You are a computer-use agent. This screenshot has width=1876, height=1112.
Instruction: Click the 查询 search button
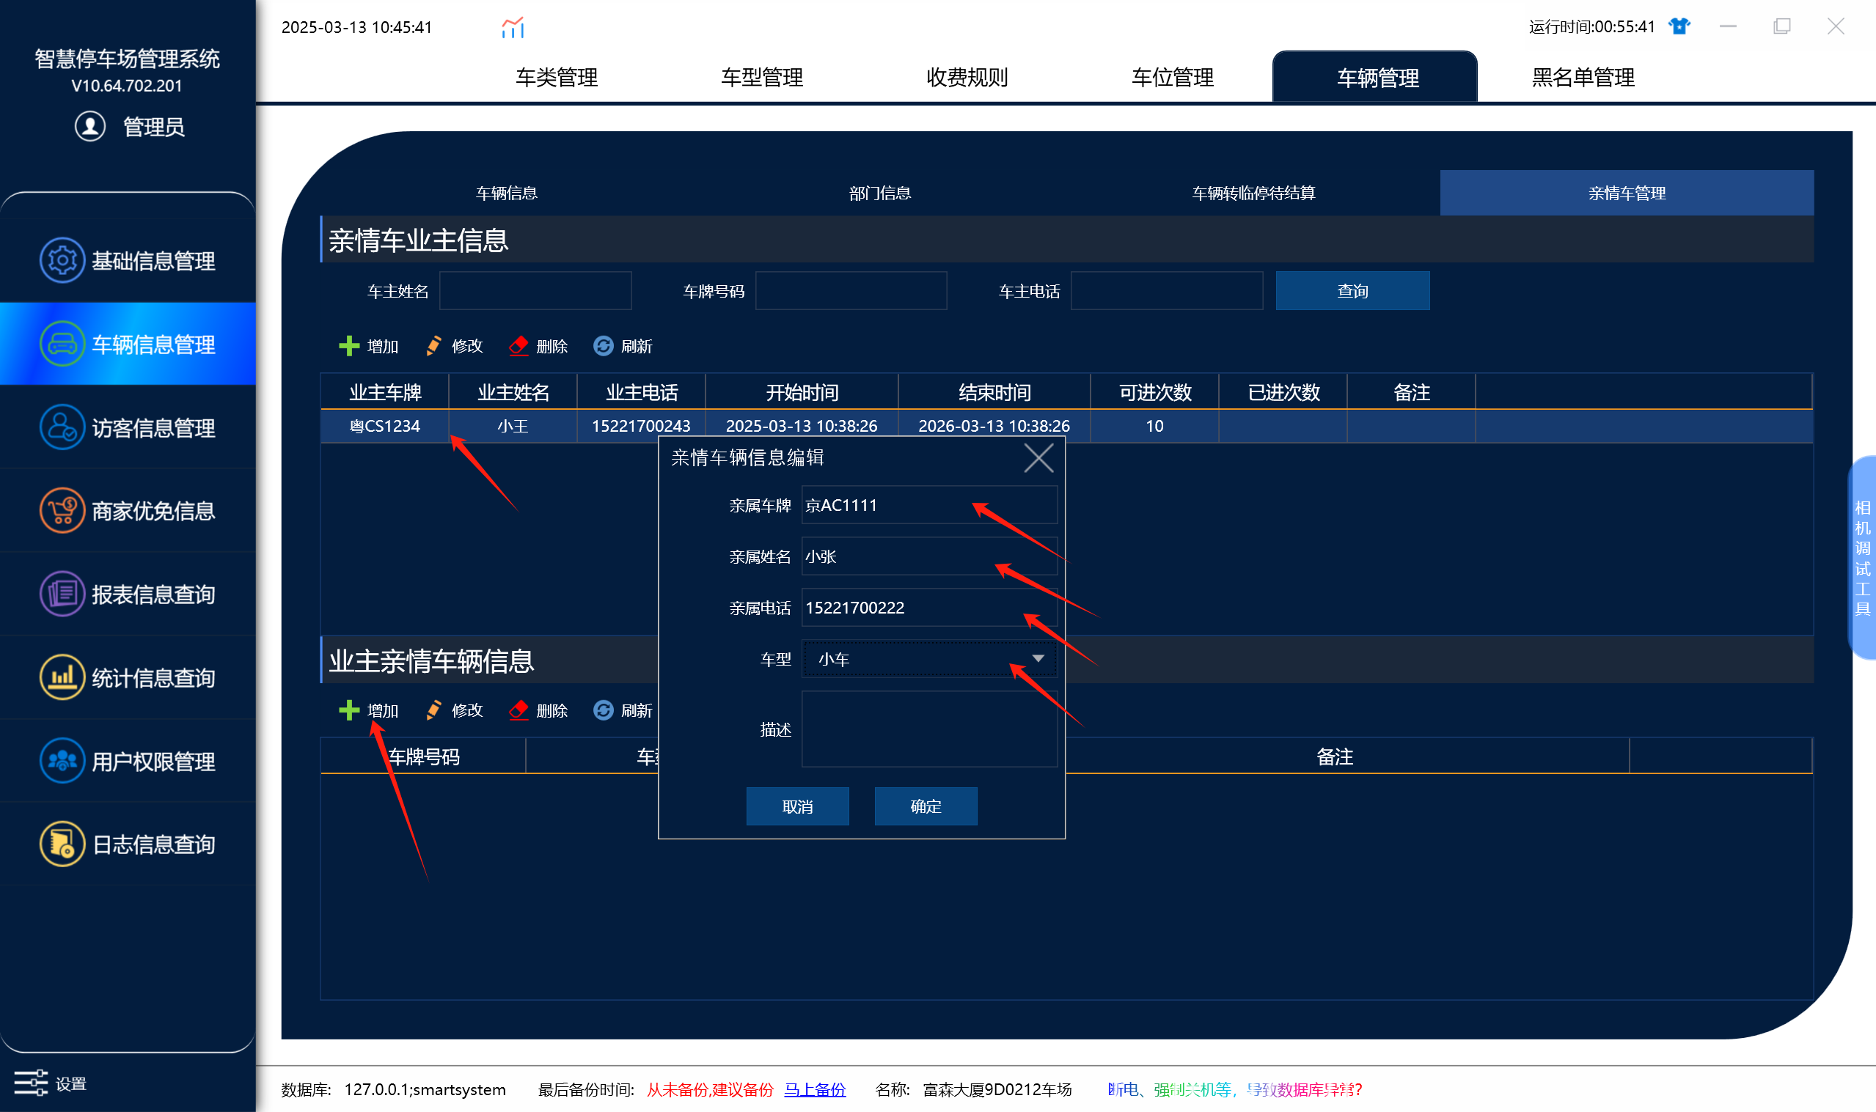pyautogui.click(x=1353, y=291)
